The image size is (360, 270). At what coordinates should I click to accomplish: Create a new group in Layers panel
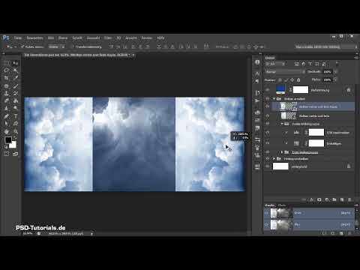pyautogui.click(x=334, y=199)
